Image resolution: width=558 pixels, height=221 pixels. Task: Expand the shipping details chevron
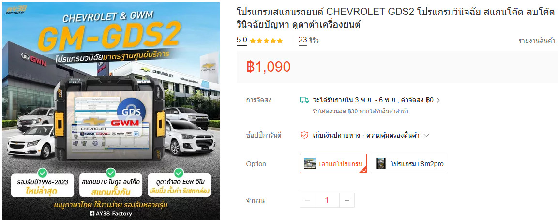(x=438, y=100)
